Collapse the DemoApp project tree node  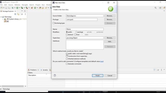(x=1, y=17)
